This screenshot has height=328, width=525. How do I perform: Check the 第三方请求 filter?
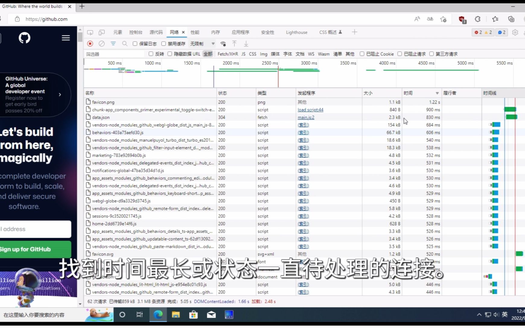click(432, 54)
